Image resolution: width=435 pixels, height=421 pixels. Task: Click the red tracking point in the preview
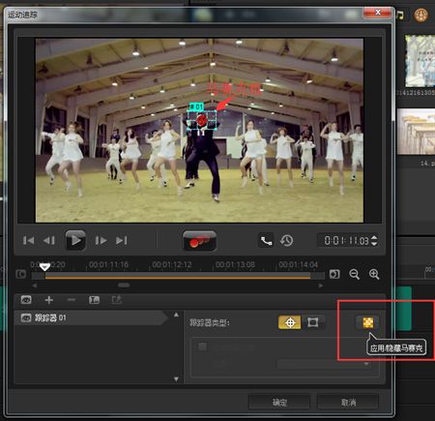202,120
